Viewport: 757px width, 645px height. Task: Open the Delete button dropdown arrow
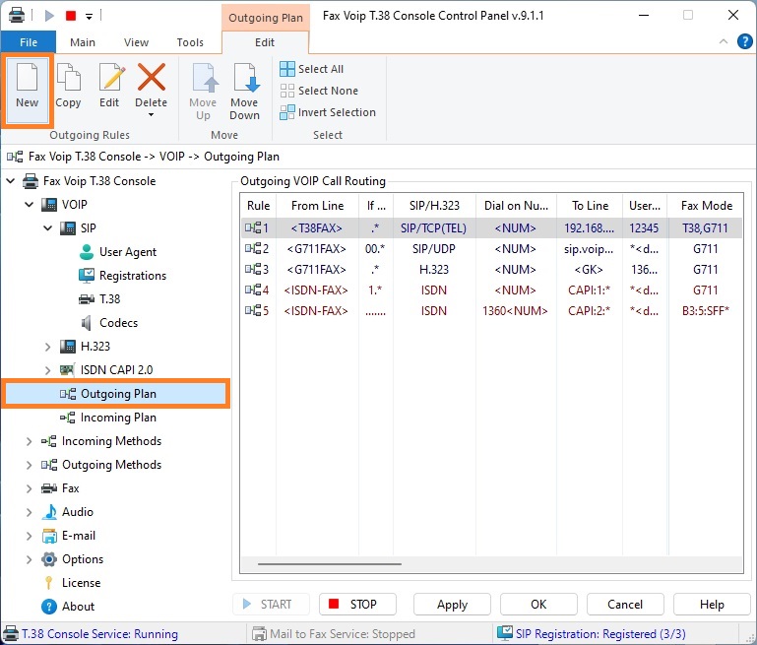coord(152,115)
